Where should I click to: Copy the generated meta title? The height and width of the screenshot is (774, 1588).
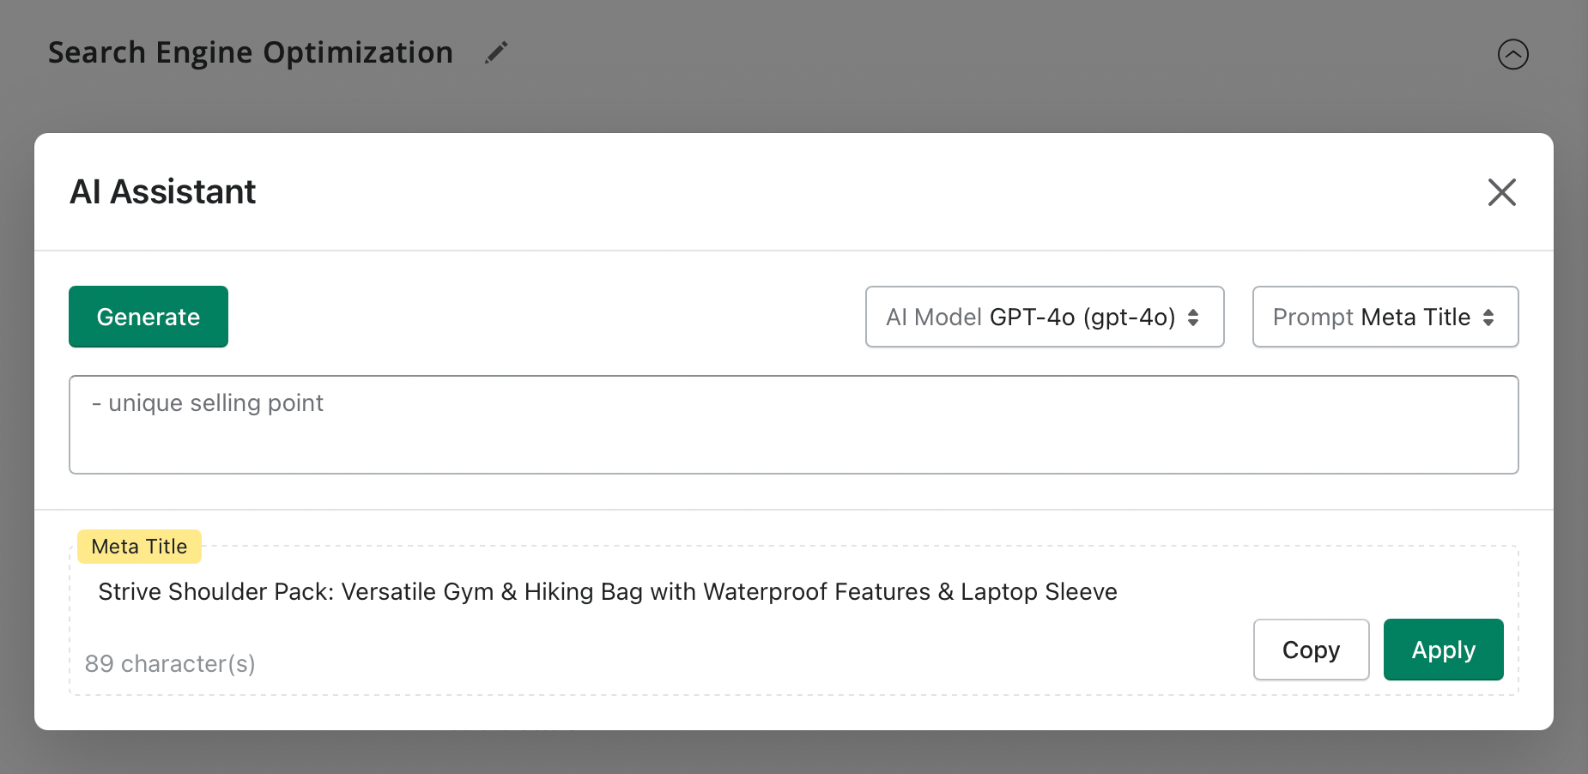[1311, 650]
